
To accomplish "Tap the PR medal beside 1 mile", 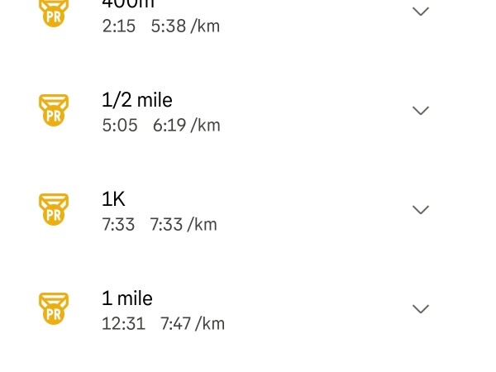I will click(x=54, y=308).
